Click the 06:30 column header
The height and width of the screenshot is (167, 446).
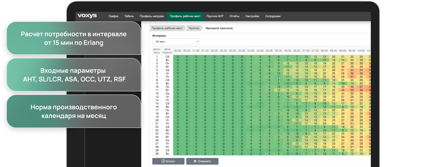coord(297,51)
